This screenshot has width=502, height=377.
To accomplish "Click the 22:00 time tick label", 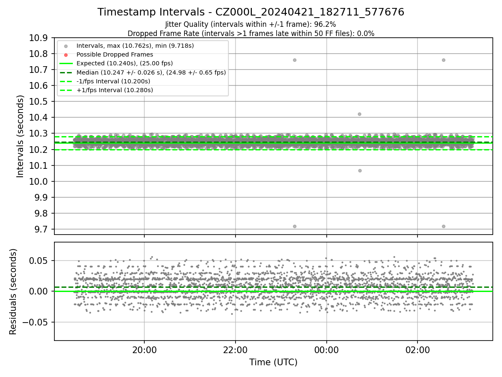I will [x=236, y=350].
